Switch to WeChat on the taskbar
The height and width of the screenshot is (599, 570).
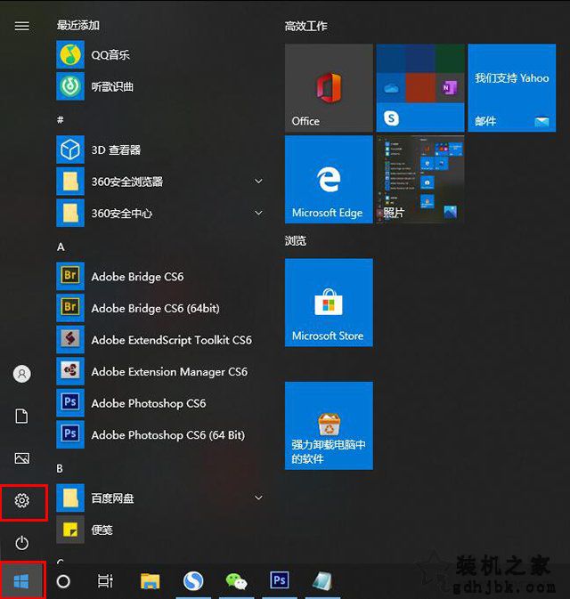tap(236, 581)
